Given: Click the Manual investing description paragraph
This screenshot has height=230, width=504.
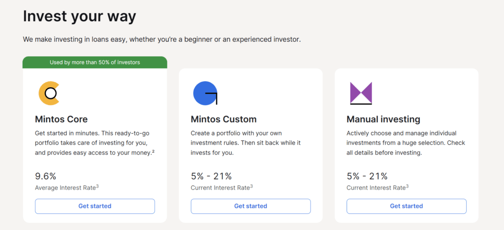Looking at the screenshot, I should (405, 143).
